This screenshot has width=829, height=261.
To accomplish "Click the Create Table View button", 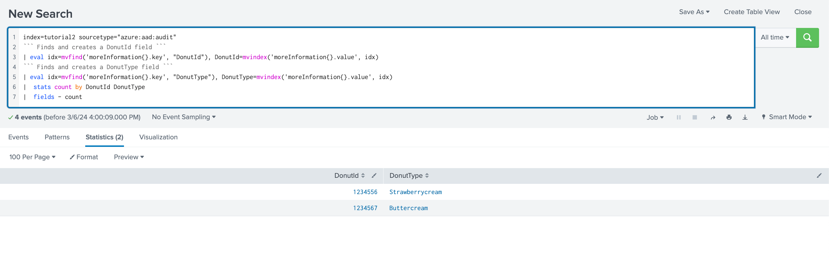I will pos(752,12).
